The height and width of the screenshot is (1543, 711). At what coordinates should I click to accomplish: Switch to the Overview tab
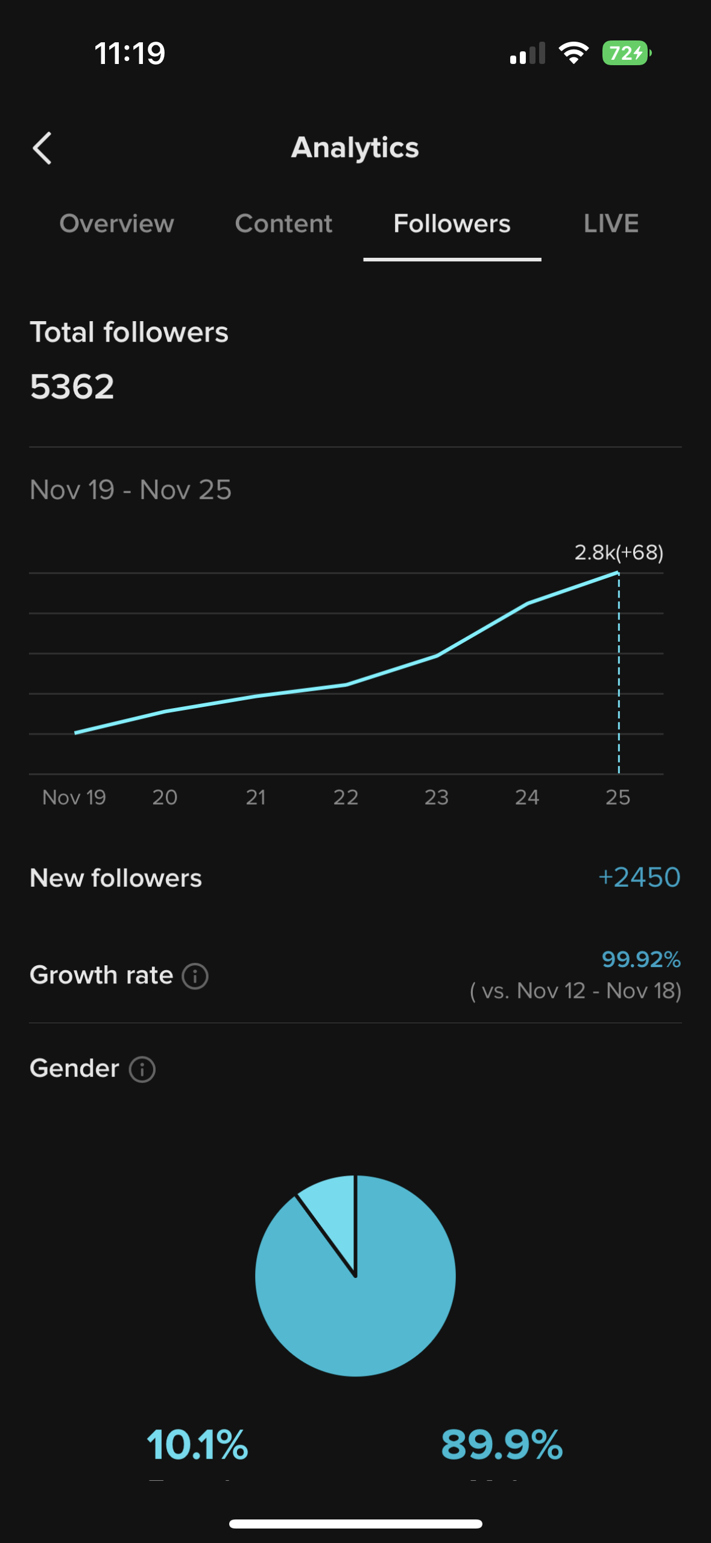tap(116, 224)
